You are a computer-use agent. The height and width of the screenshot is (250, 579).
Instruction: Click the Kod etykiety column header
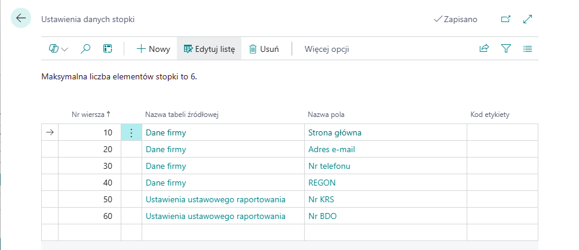[489, 115]
